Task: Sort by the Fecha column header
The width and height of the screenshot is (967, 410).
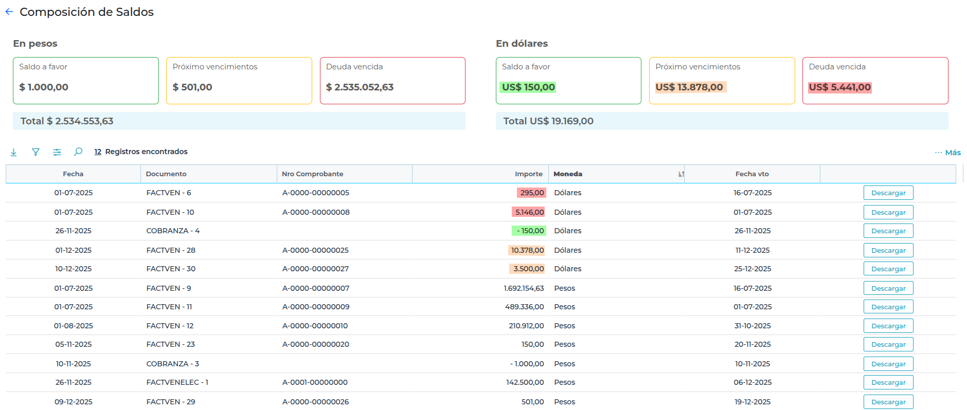Action: click(73, 174)
